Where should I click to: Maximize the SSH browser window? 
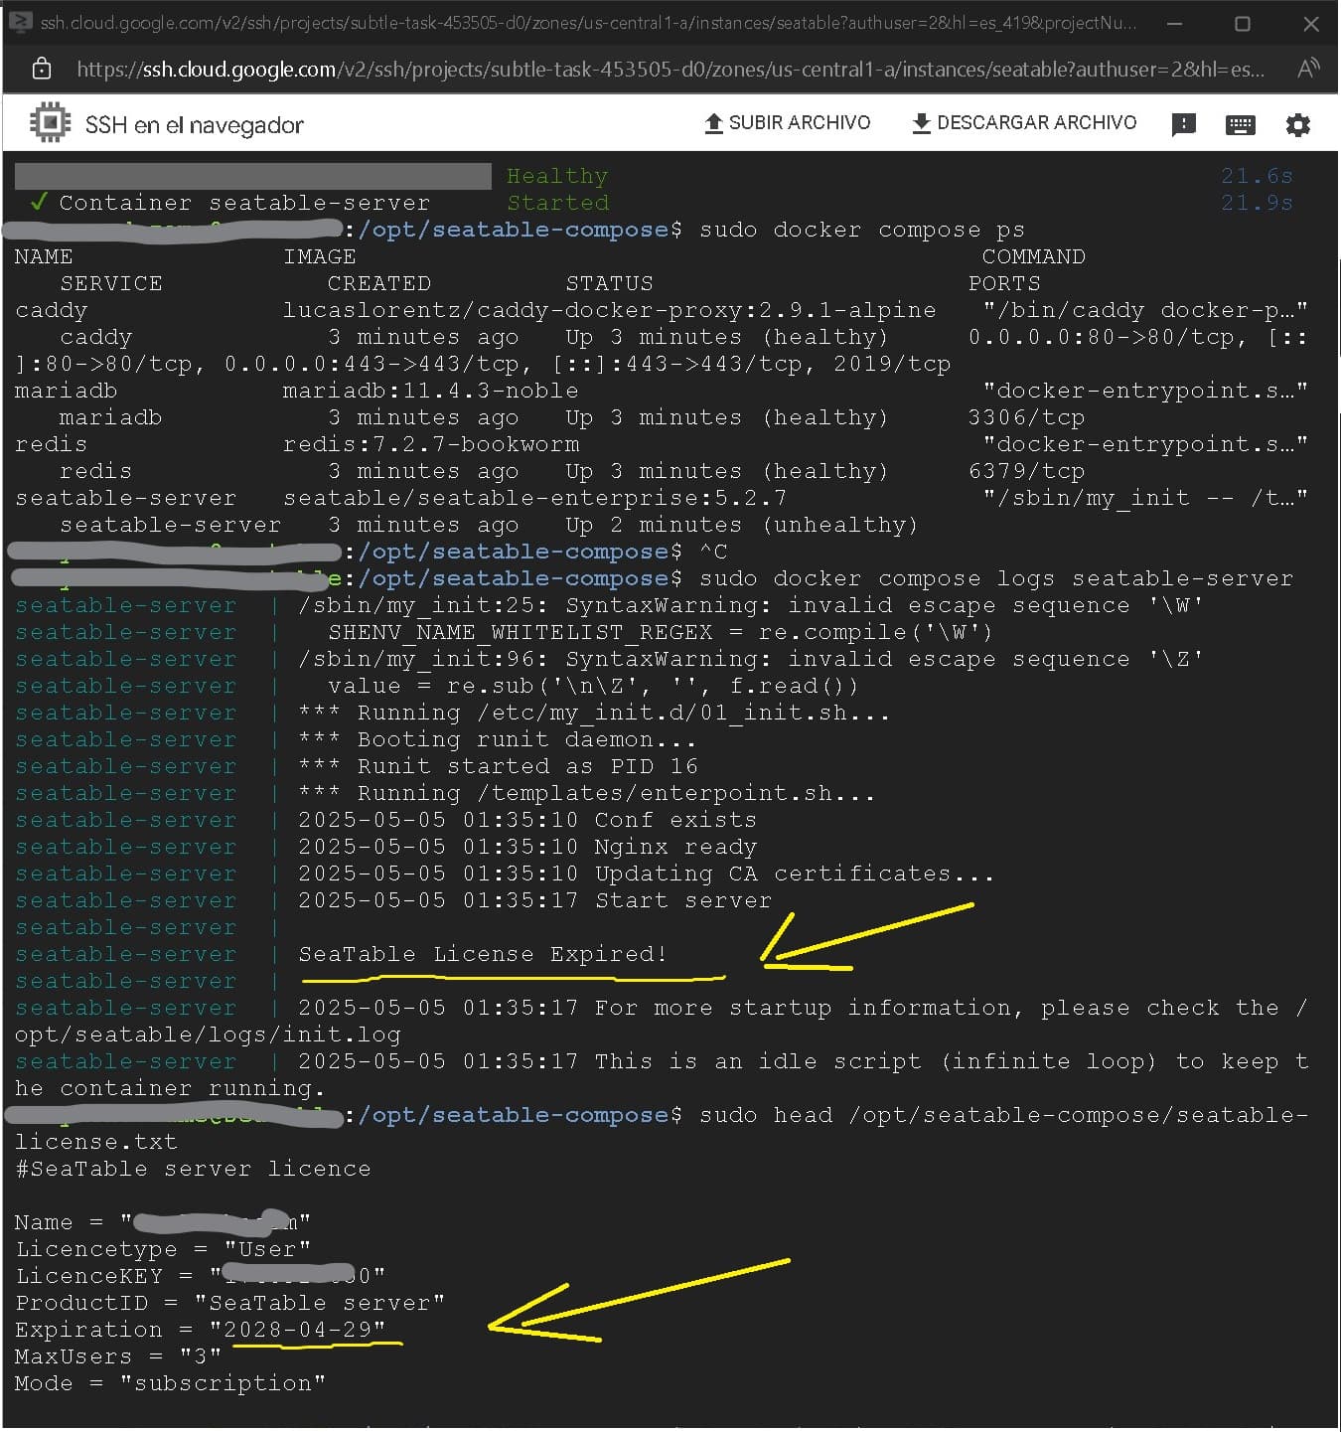click(x=1242, y=24)
